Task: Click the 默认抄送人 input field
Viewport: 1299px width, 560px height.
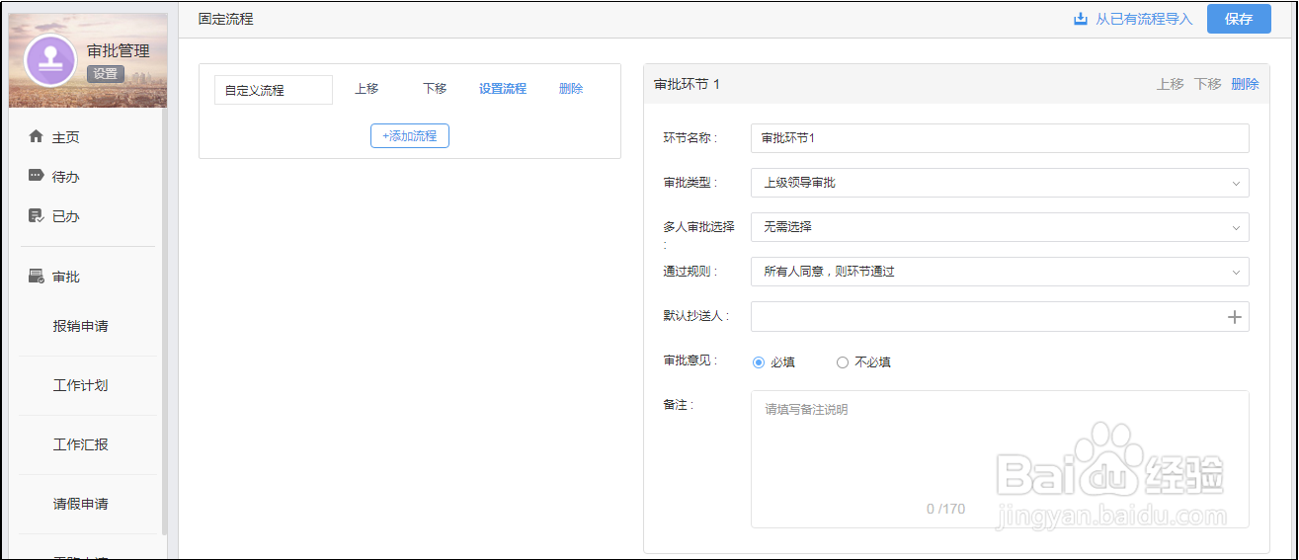Action: point(1000,316)
